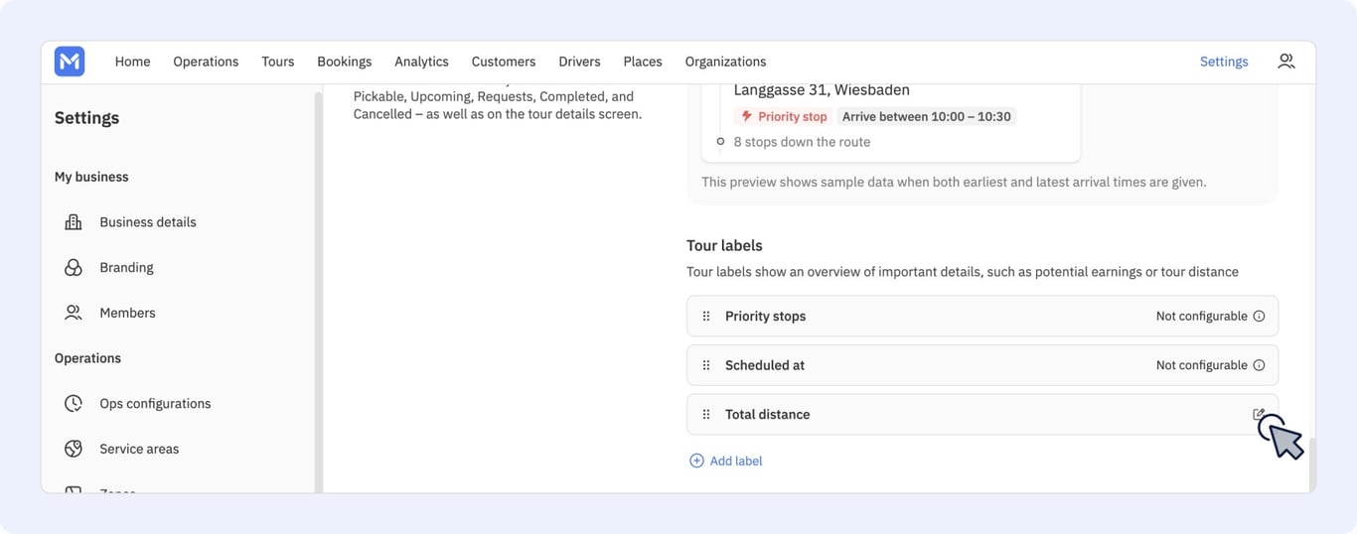This screenshot has height=534, width=1357.
Task: Click the Members person icon
Action: (74, 313)
